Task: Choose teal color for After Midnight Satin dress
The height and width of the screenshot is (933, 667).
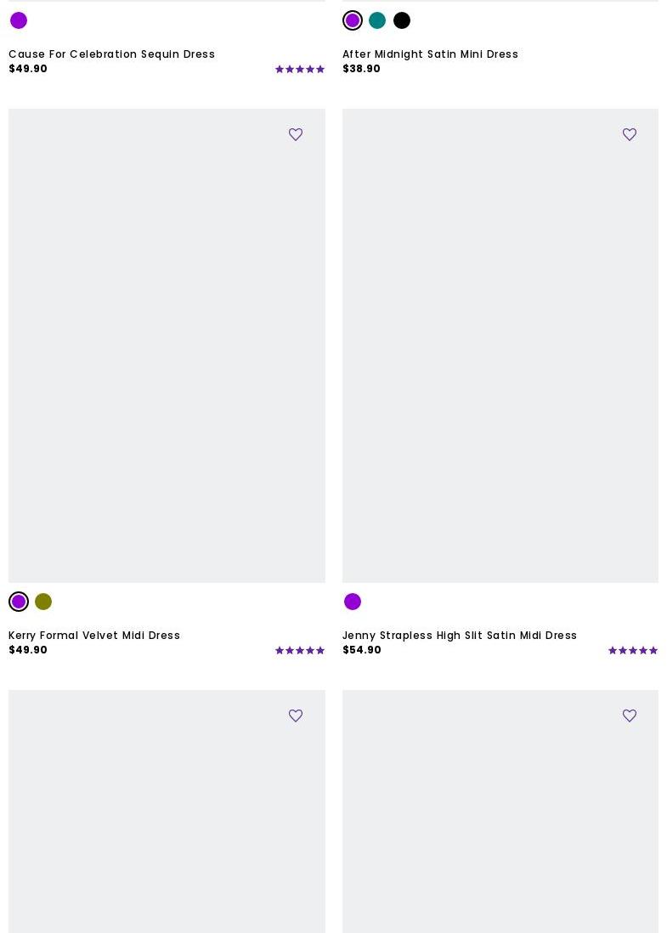Action: [x=377, y=20]
